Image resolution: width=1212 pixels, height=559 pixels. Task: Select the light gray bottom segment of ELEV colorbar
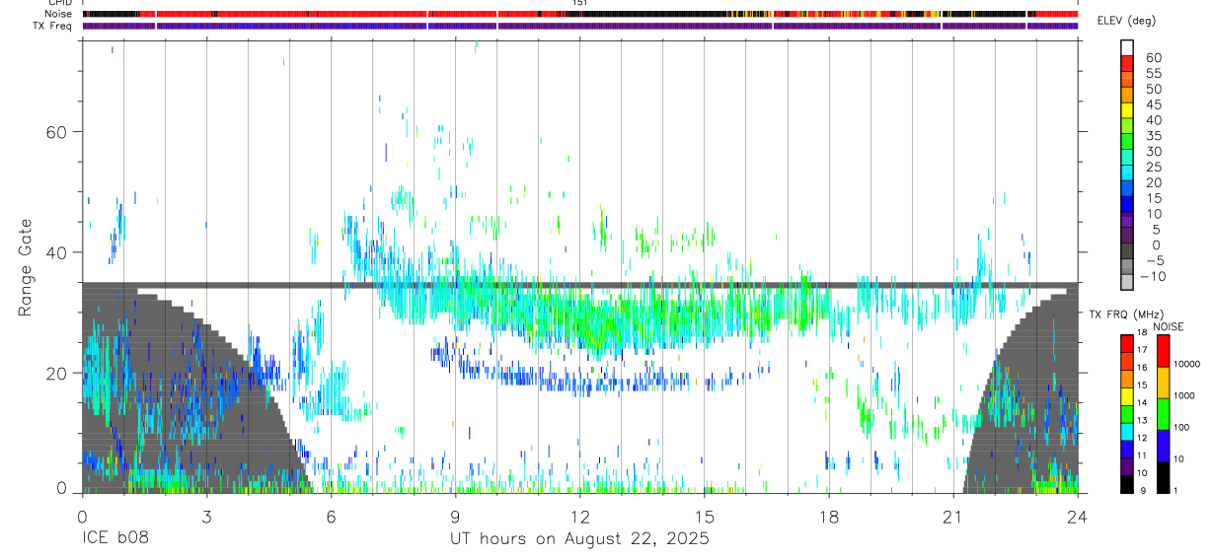pyautogui.click(x=1127, y=282)
